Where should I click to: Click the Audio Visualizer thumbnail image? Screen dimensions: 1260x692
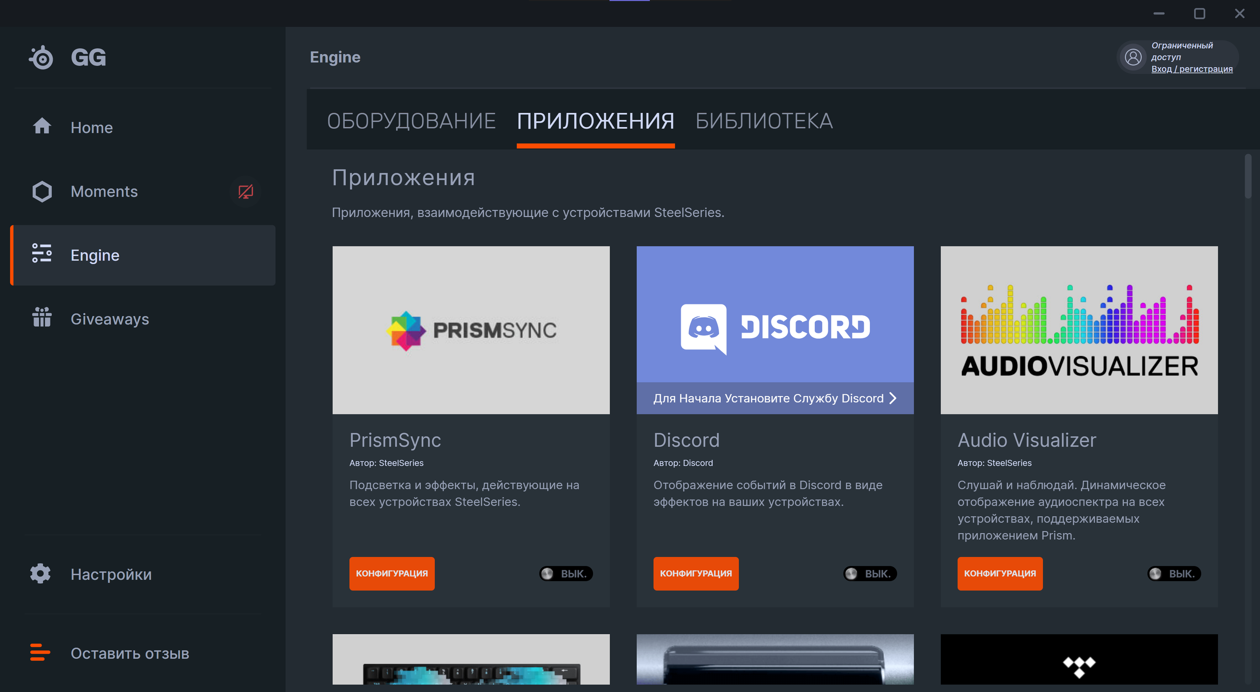pos(1079,330)
